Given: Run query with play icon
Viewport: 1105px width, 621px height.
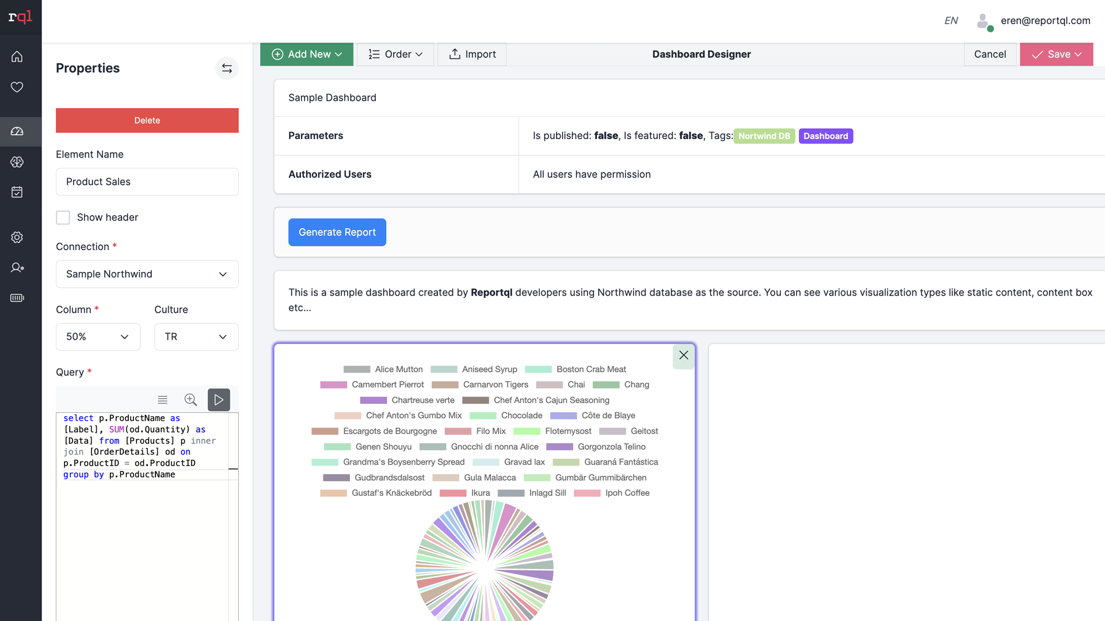Looking at the screenshot, I should pos(219,400).
